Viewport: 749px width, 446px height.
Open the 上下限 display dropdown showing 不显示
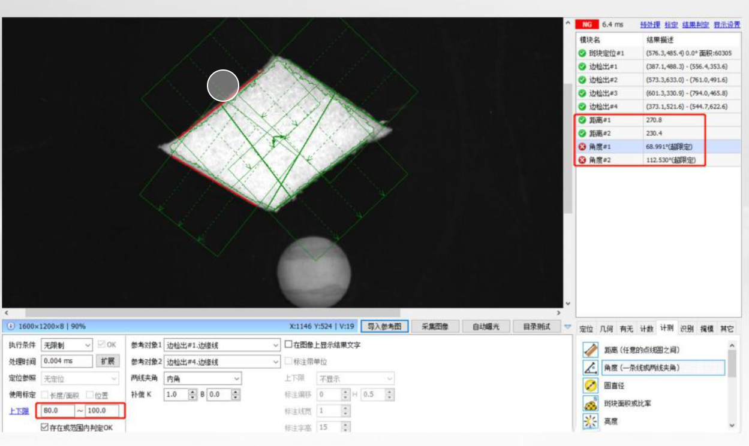tap(356, 378)
